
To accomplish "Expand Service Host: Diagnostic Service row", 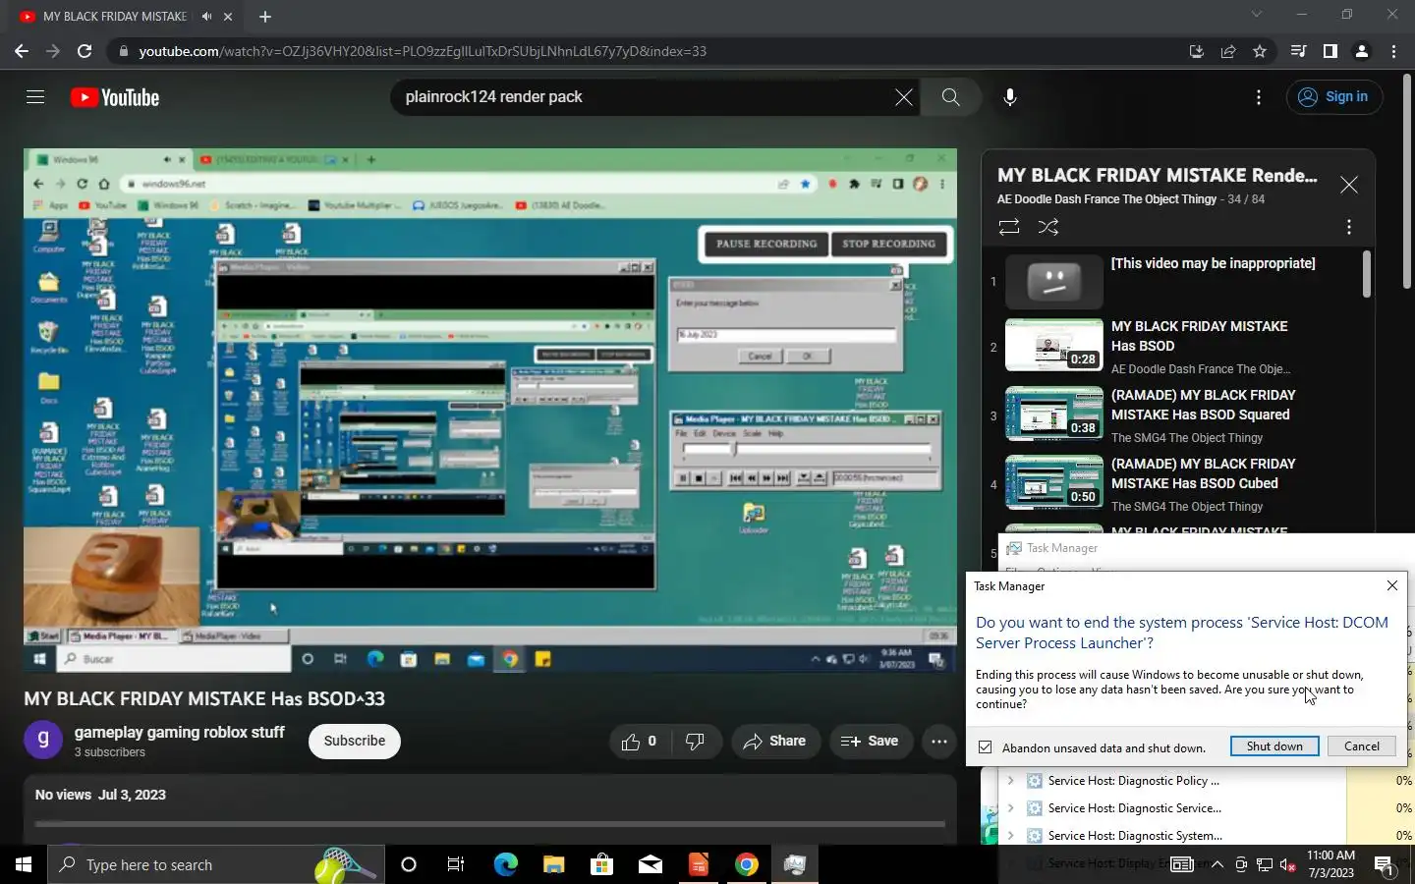I will click(1010, 808).
